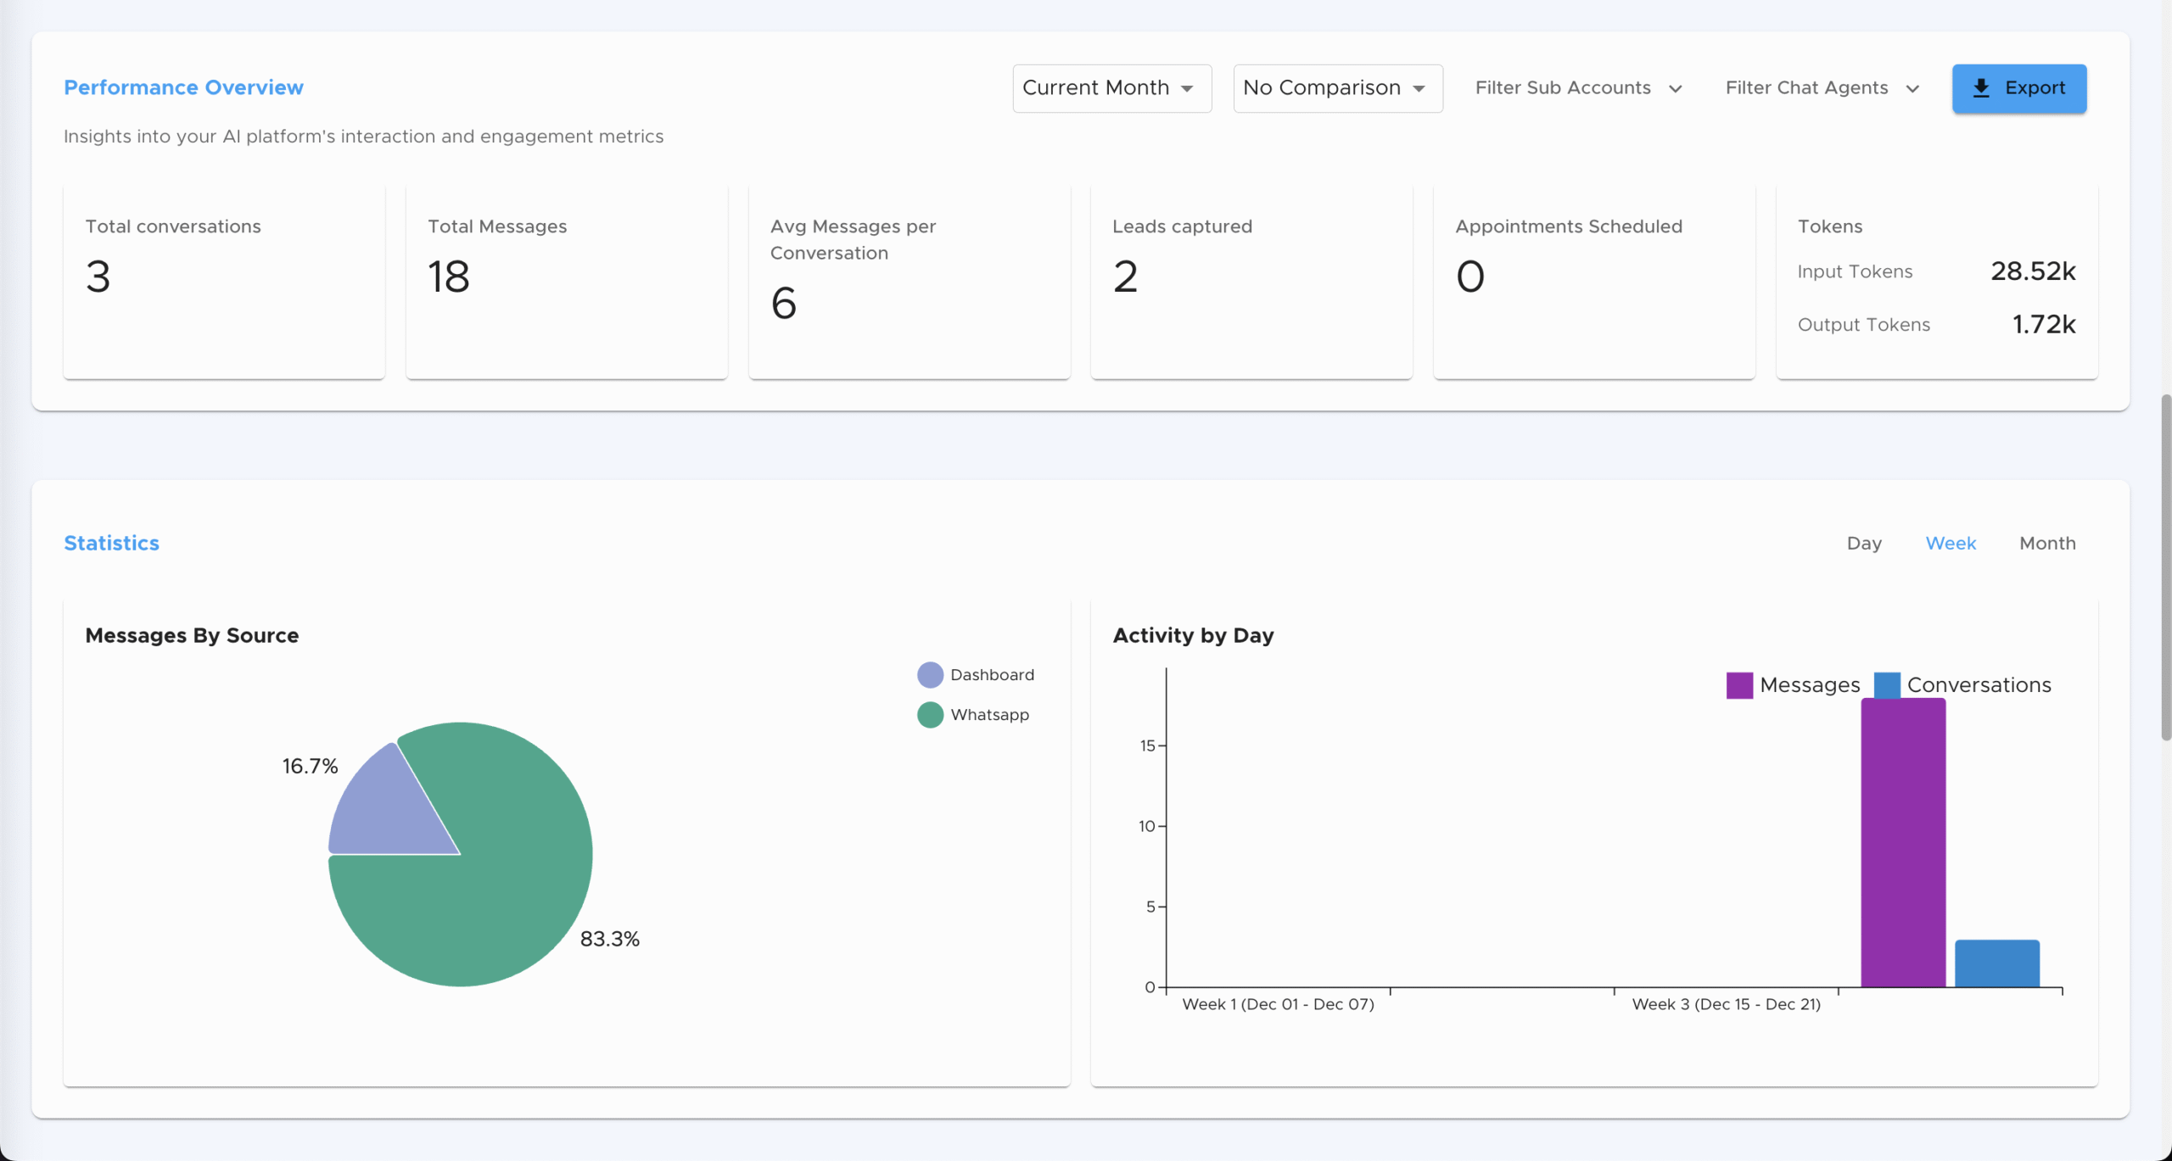Screen dimensions: 2172x1161
Task: Click the Dashboard legend circle
Action: pos(930,675)
